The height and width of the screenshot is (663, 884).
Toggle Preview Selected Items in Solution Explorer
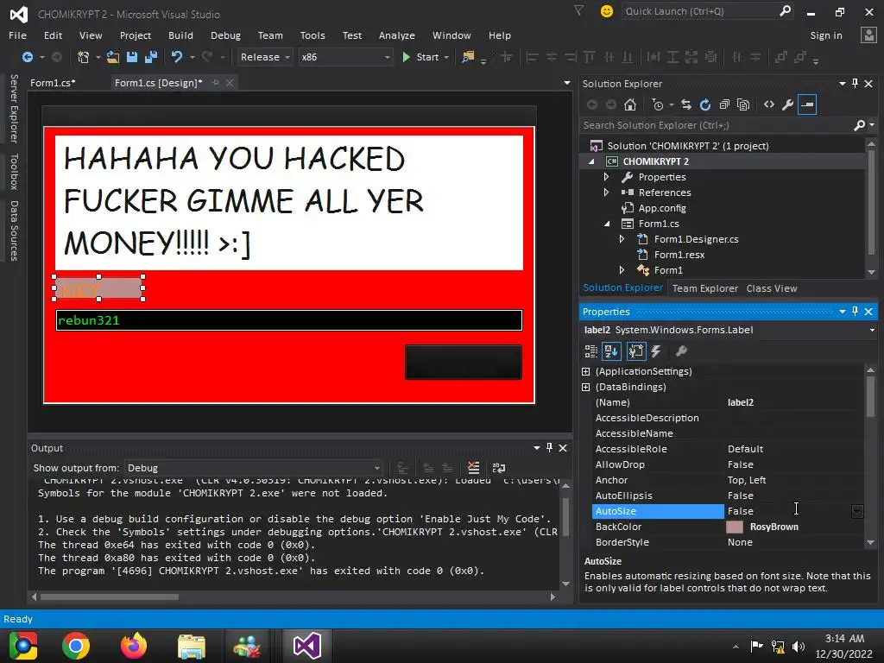click(807, 104)
